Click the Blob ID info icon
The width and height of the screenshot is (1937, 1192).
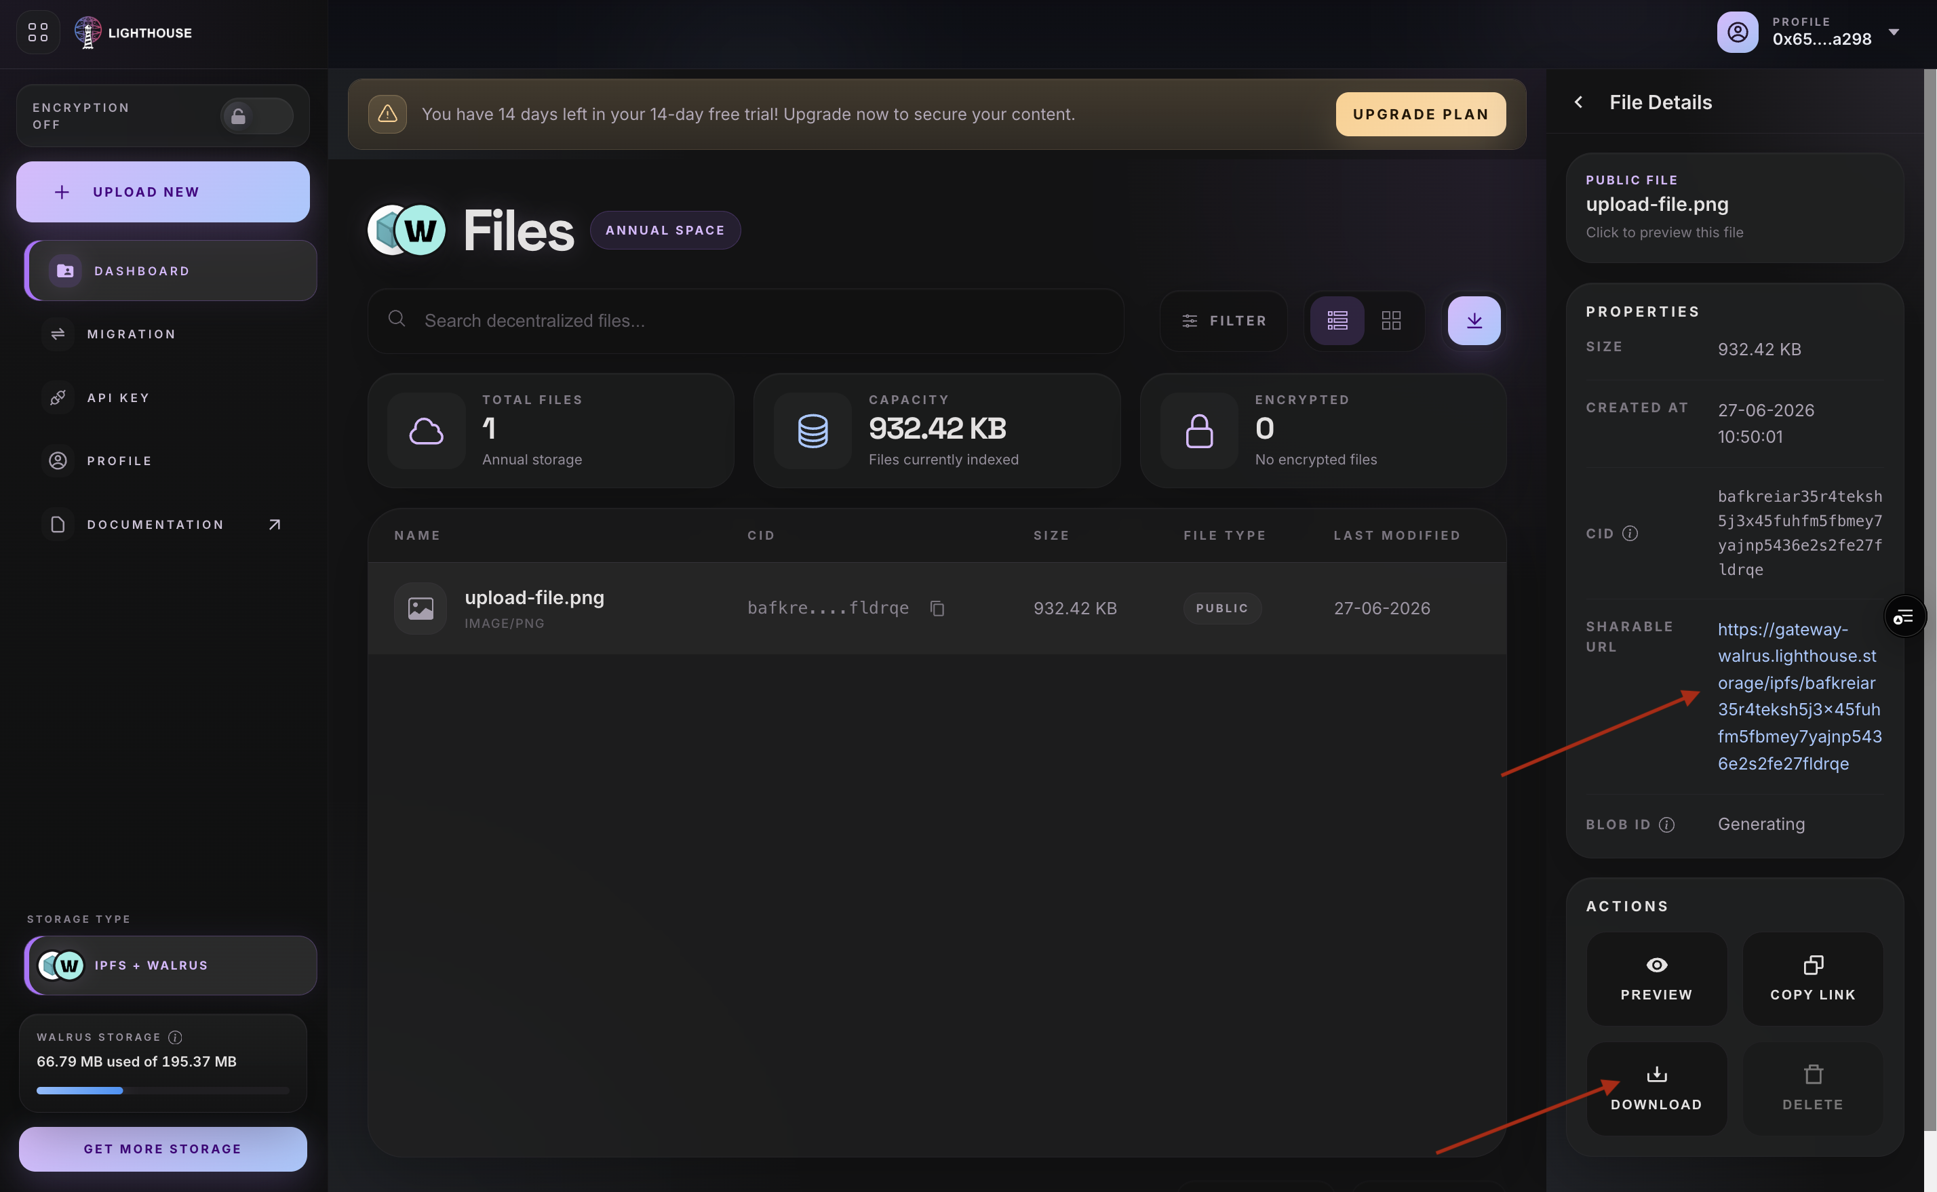[1666, 825]
